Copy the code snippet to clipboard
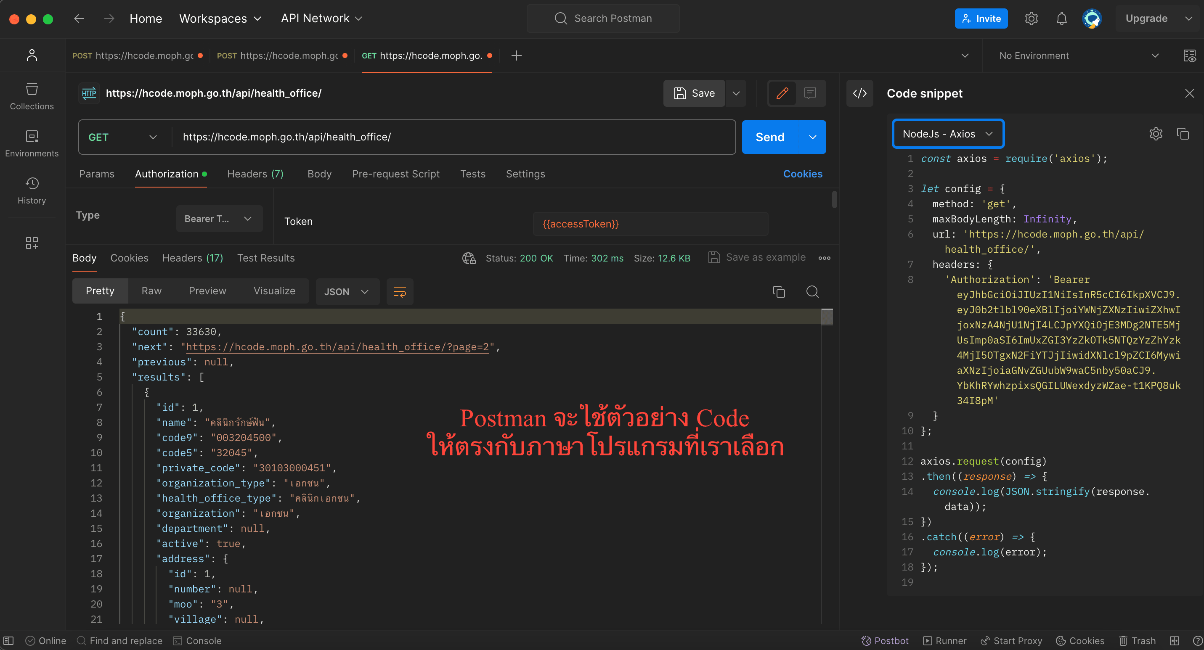Screen dimensions: 1204x650 click(x=1183, y=134)
